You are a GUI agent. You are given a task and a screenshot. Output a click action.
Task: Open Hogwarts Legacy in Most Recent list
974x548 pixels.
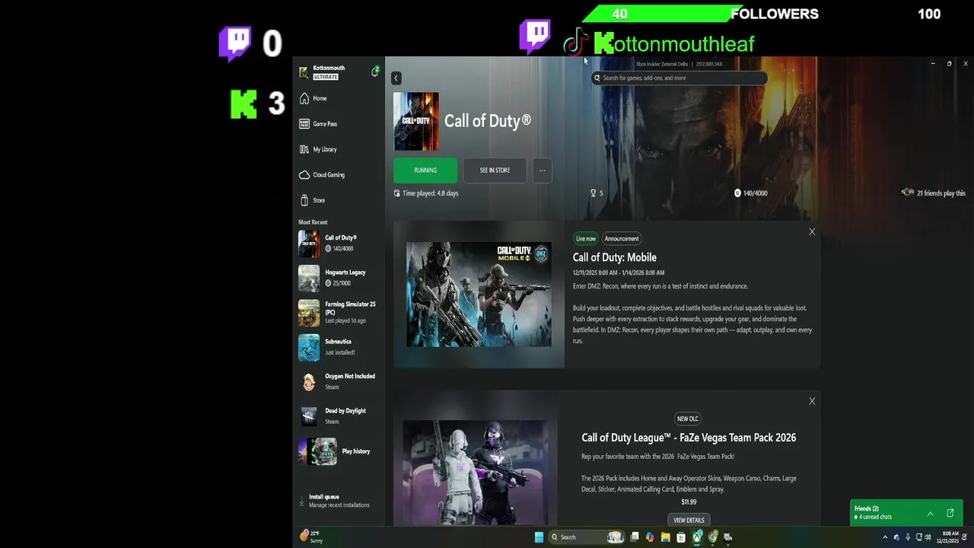click(339, 278)
